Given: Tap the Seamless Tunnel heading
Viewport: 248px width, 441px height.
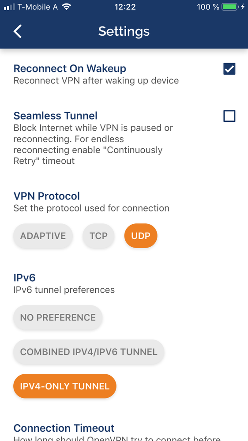Looking at the screenshot, I should point(56,116).
